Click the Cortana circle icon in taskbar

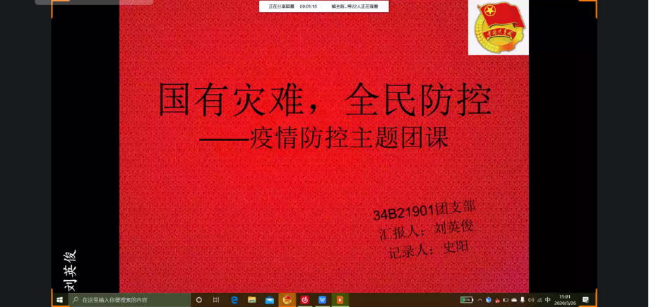pyautogui.click(x=198, y=300)
